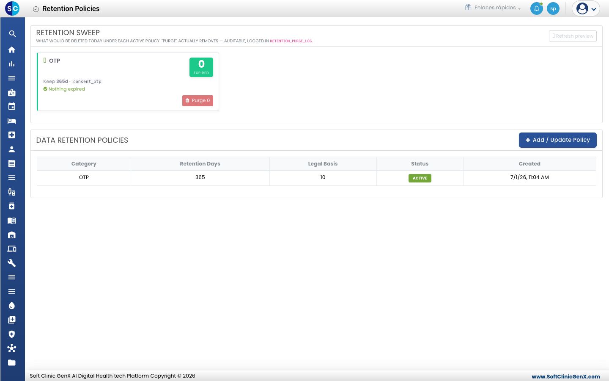The height and width of the screenshot is (381, 609).
Task: Click the Refresh preview button
Action: 573,36
